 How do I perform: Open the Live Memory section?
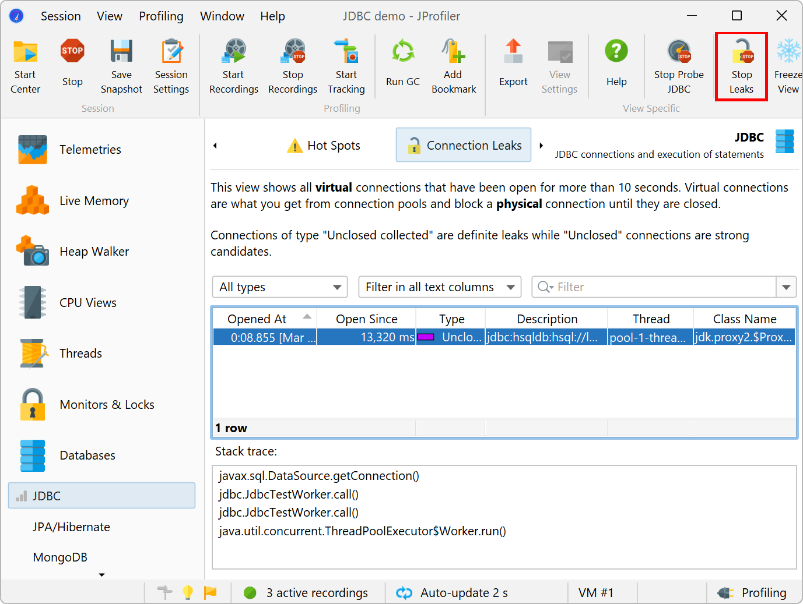point(94,201)
